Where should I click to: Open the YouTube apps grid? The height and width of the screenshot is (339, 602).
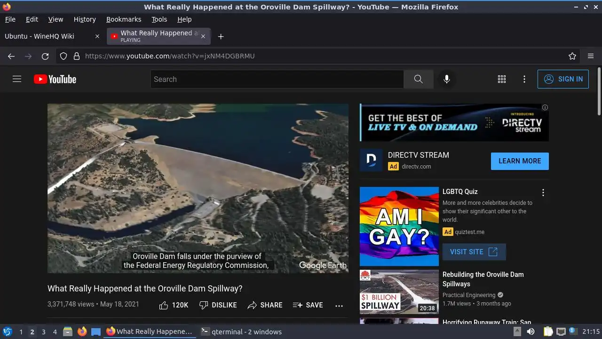502,79
